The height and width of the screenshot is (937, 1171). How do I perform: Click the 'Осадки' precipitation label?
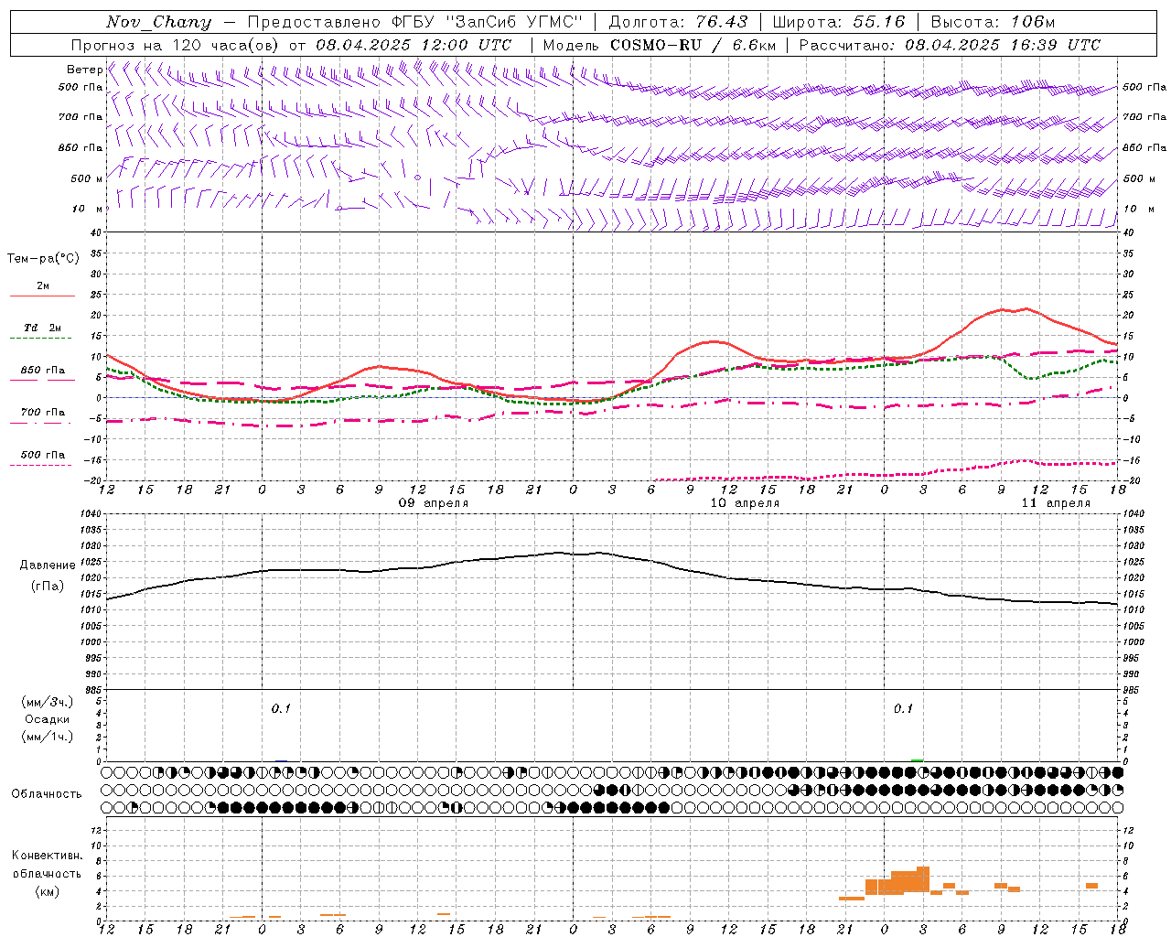(48, 719)
